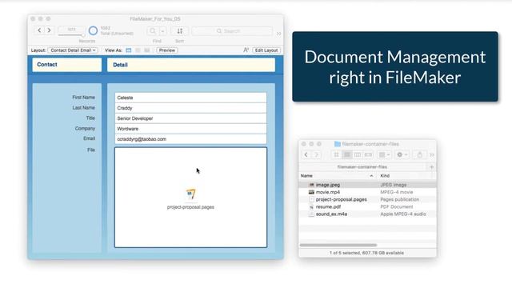
Task: Select Table view in View As
Action: [x=147, y=50]
